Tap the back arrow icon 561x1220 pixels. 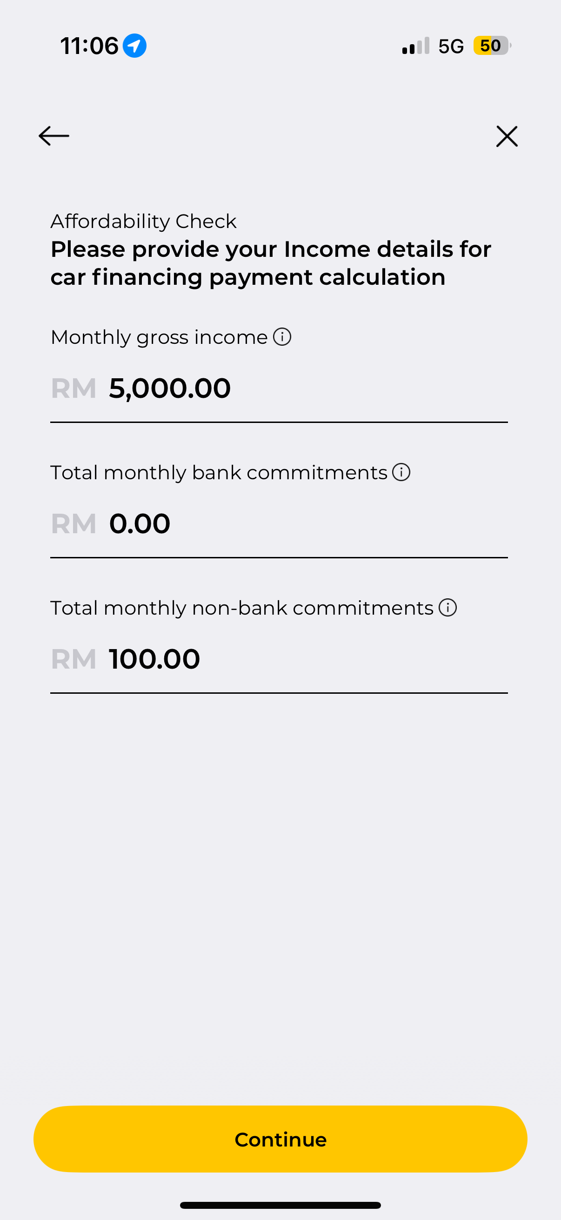[54, 136]
